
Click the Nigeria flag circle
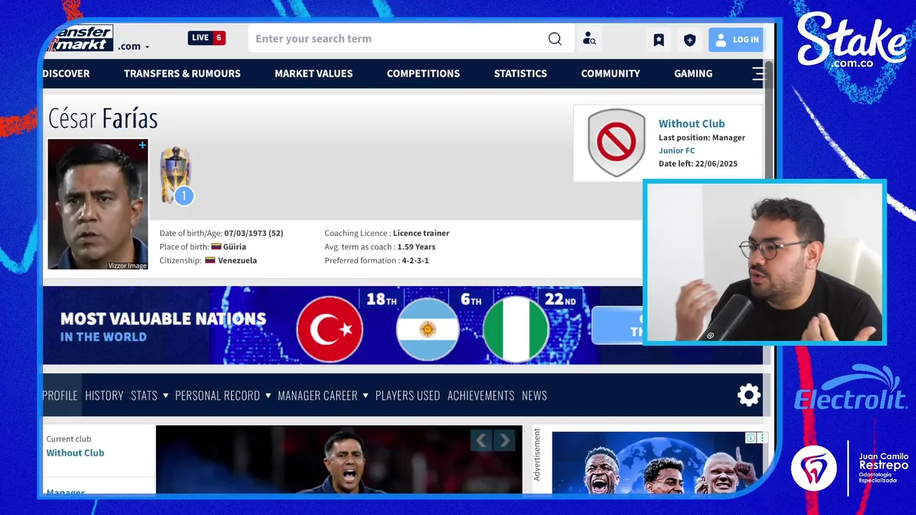(x=516, y=329)
